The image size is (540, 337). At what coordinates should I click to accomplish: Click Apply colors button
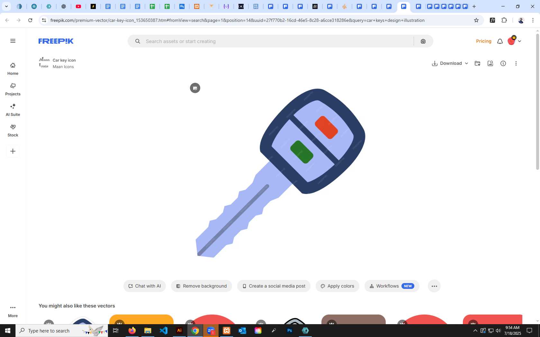pyautogui.click(x=337, y=286)
